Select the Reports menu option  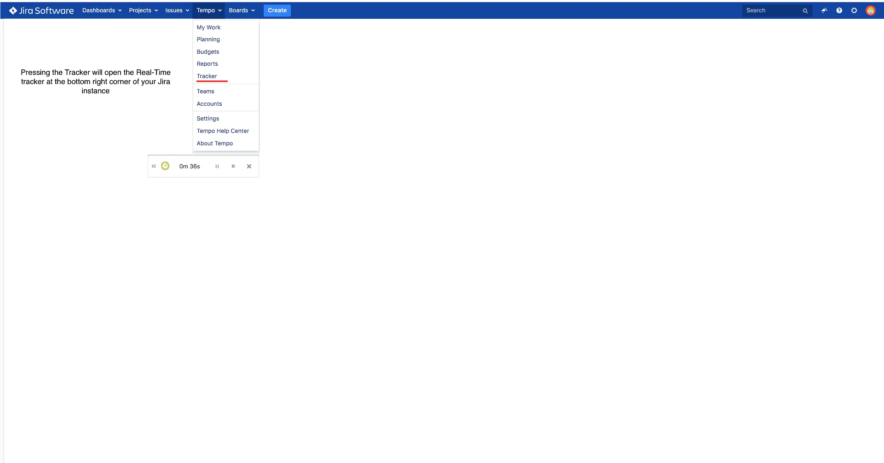pos(207,64)
